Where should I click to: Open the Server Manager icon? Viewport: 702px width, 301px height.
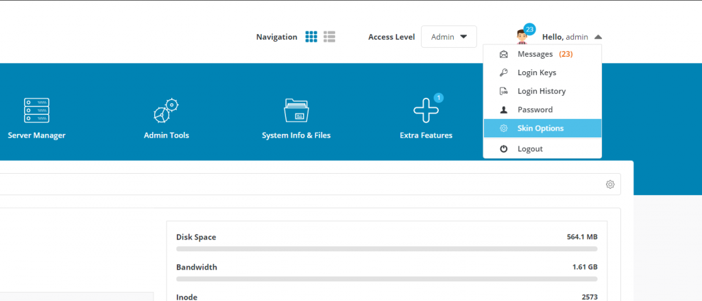click(x=37, y=110)
